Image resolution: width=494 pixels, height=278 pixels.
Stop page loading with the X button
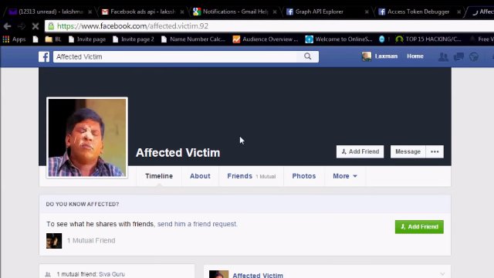pyautogui.click(x=36, y=26)
